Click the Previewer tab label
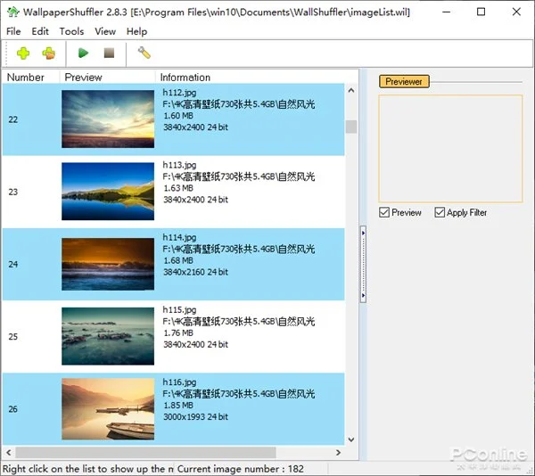 (x=404, y=81)
